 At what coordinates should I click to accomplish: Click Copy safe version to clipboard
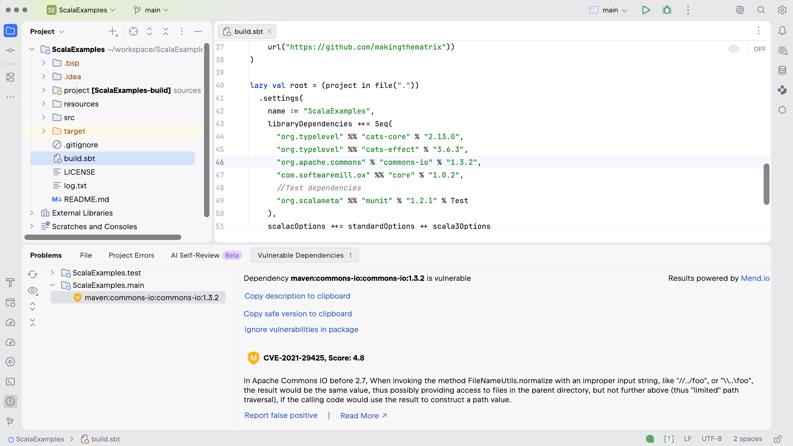coord(298,314)
